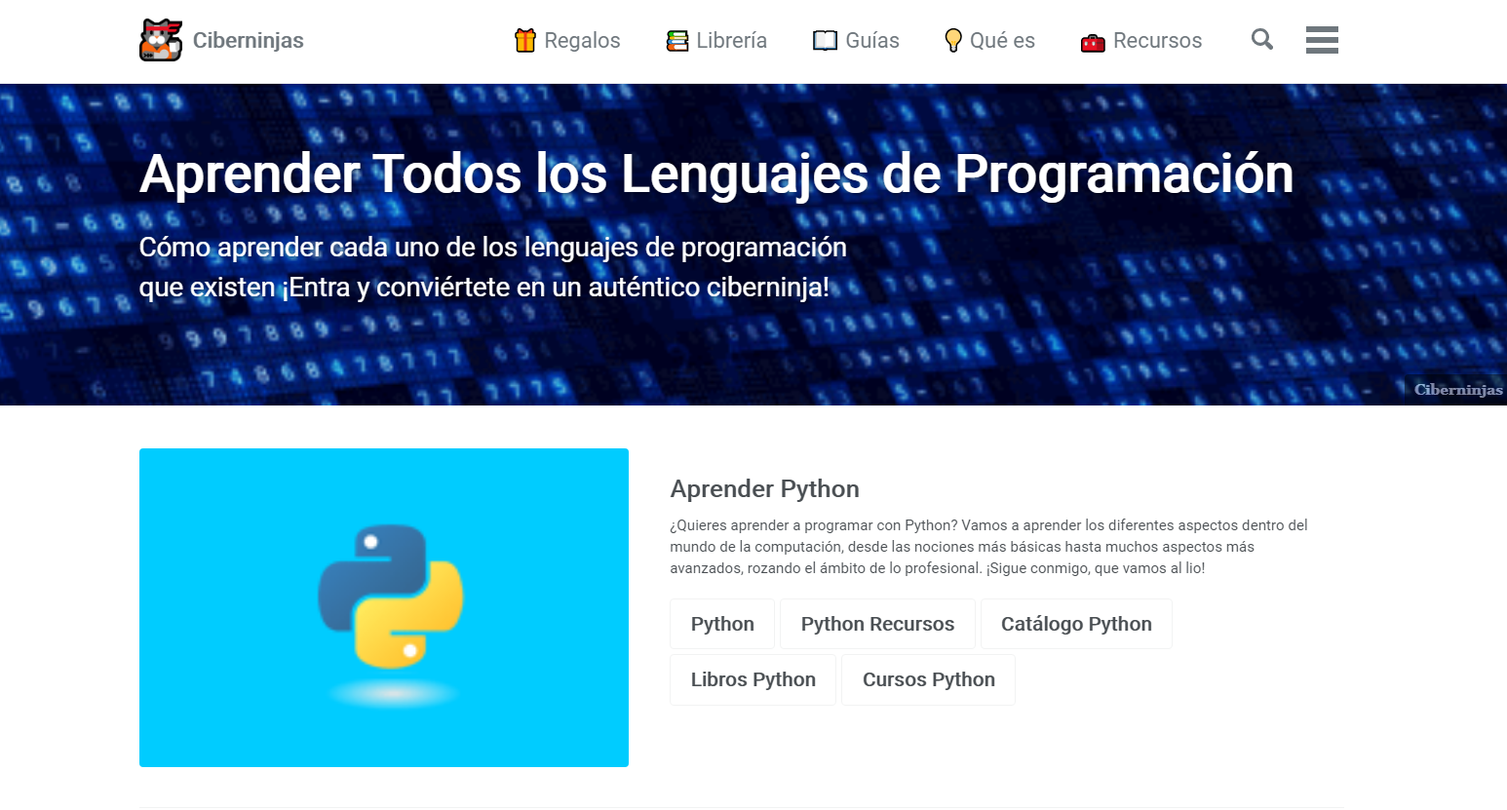The width and height of the screenshot is (1507, 810).
Task: Open the Python Recursos button
Action: pos(877,624)
